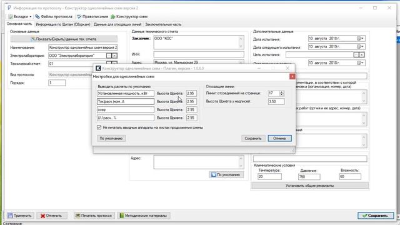Click Отмена in the settings dialog

click(279, 138)
